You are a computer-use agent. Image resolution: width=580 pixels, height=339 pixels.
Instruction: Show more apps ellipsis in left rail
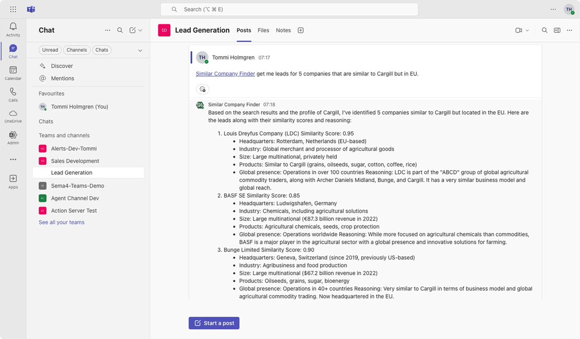pos(13,160)
